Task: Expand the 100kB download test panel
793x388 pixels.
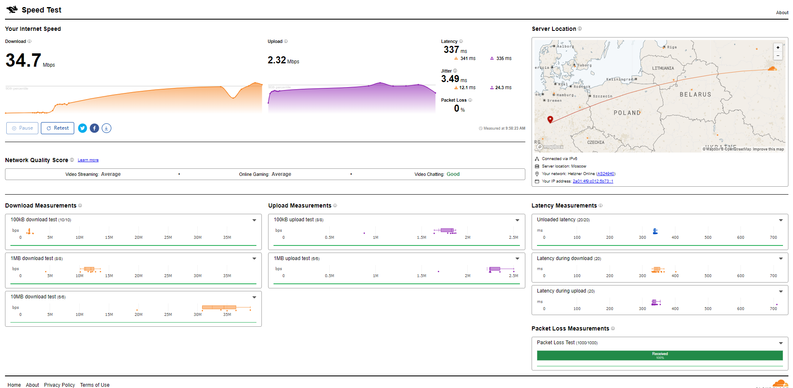Action: [254, 220]
